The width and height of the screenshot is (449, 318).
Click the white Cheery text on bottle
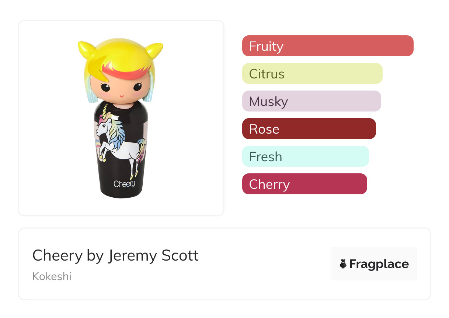124,184
